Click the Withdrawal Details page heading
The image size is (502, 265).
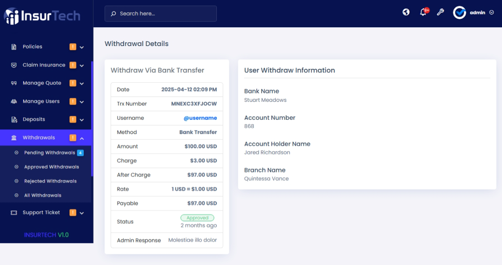click(137, 44)
